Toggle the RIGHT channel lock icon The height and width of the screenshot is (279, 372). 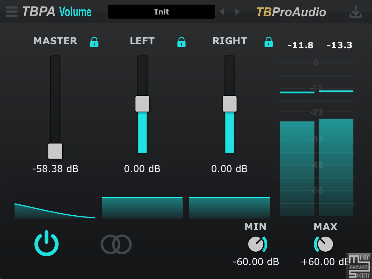click(269, 42)
